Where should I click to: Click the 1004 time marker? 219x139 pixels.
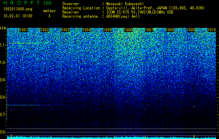click(x=87, y=30)
